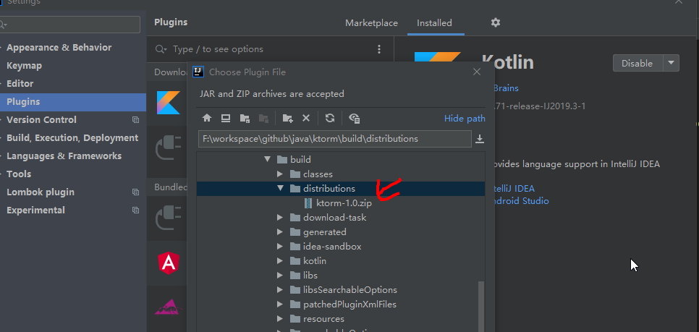Select the ktorm-1.0.zip archive file

pyautogui.click(x=344, y=203)
